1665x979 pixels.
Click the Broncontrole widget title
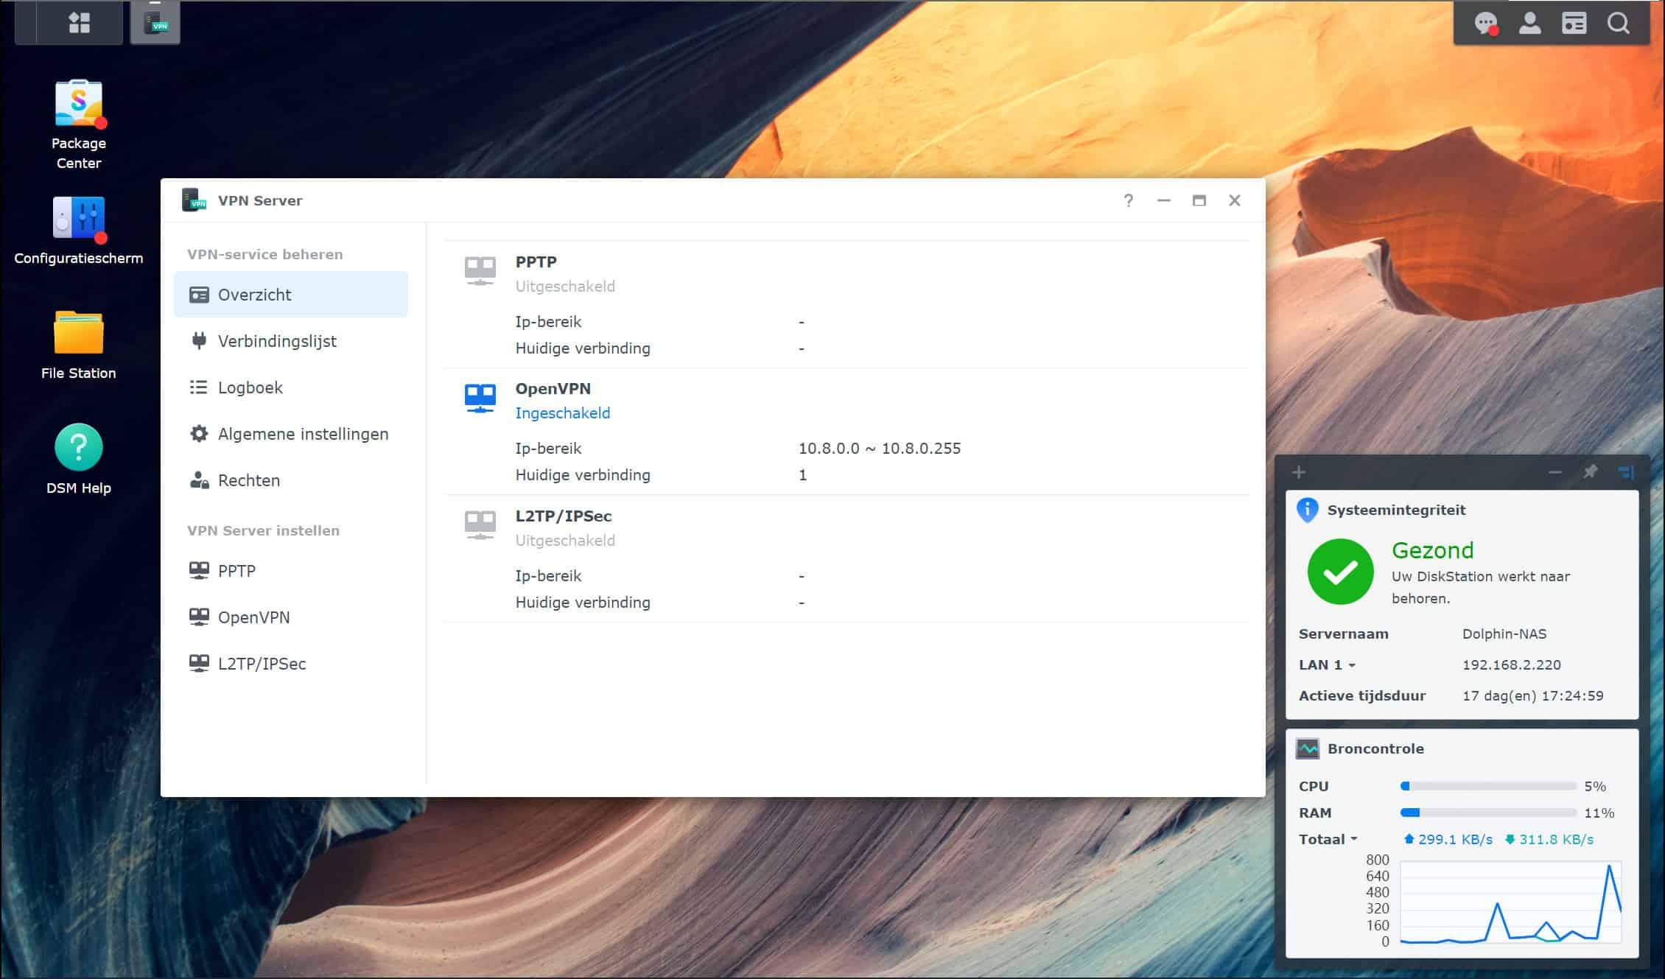(1375, 748)
